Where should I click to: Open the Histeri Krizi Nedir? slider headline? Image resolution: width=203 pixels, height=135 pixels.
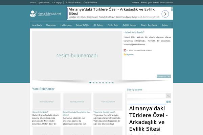134,32
